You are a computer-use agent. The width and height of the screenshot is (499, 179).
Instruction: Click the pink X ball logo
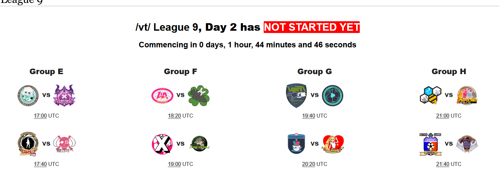[162, 144]
